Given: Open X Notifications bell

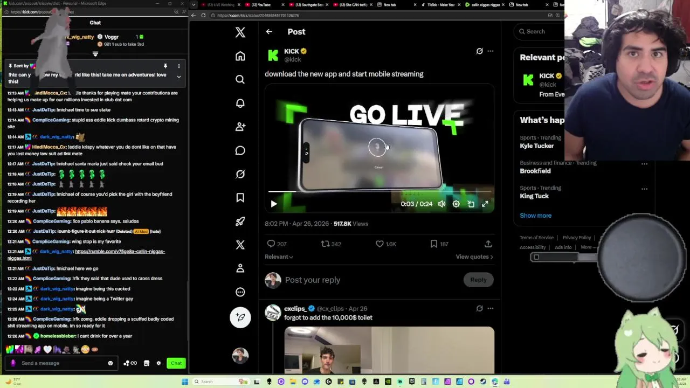Looking at the screenshot, I should tap(240, 103).
